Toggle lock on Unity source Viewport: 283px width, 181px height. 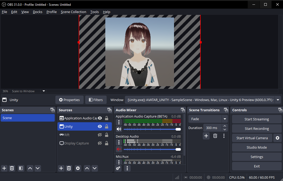click(107, 126)
